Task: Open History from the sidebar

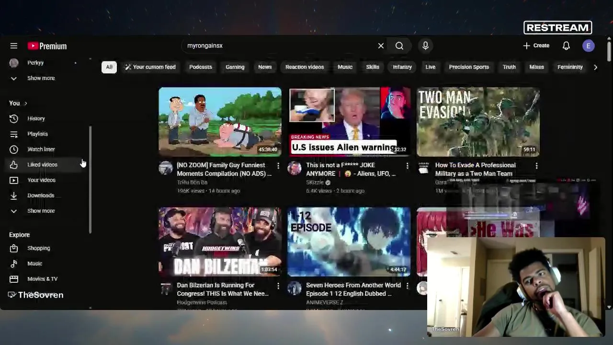Action: point(46,118)
